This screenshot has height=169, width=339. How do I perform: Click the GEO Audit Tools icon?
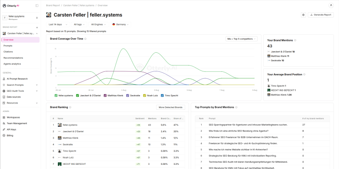4,91
